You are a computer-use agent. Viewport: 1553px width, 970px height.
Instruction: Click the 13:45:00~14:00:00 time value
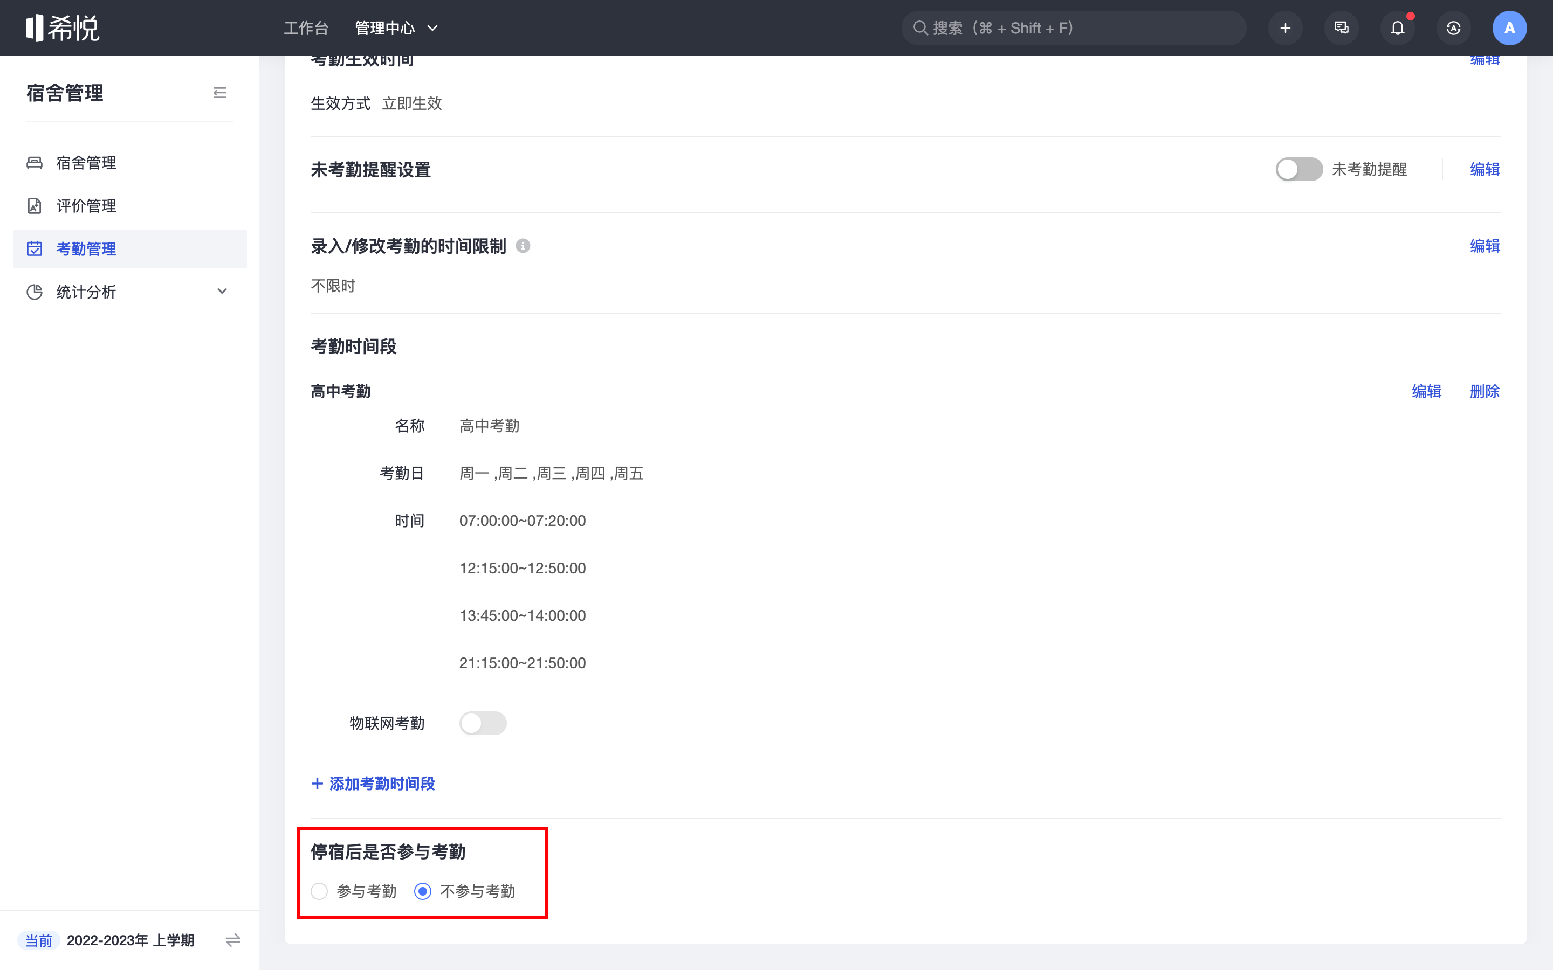[x=523, y=615]
